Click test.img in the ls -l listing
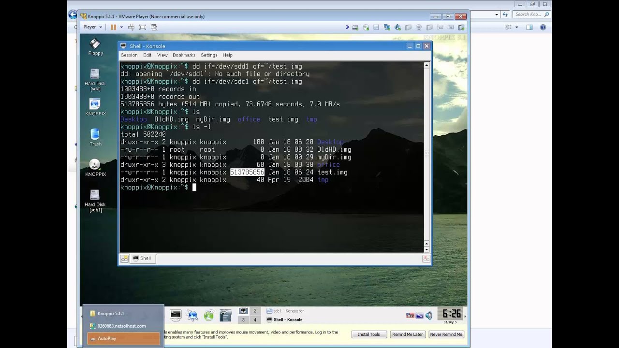 [332, 172]
